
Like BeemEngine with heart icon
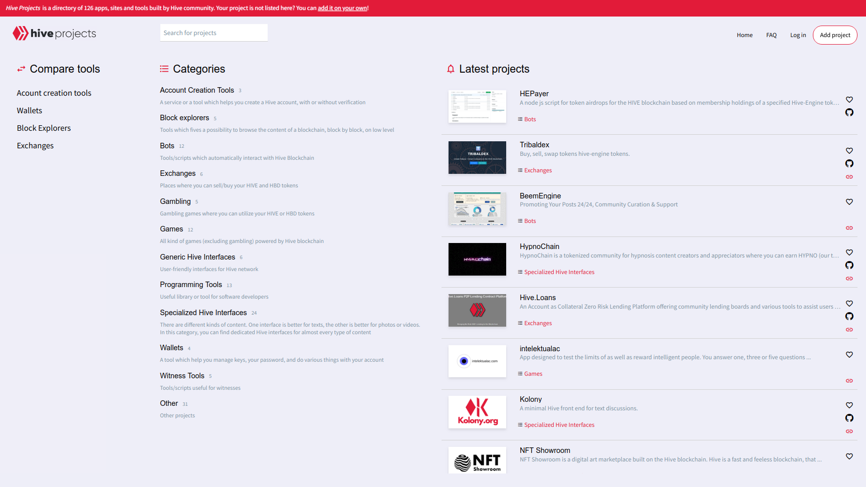[x=849, y=202]
